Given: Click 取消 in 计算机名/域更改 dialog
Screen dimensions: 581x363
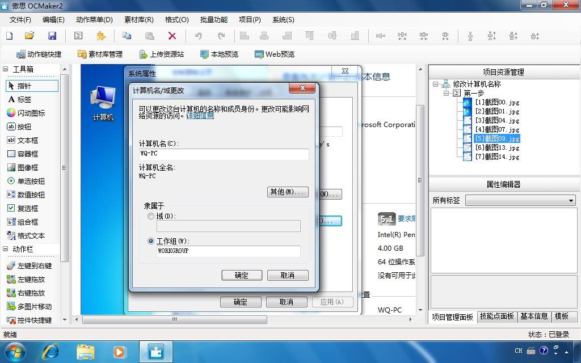Looking at the screenshot, I should (288, 275).
